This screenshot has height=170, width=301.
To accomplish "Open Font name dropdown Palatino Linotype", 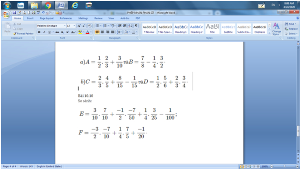I will [65, 26].
